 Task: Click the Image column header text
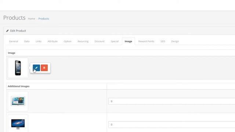tap(11, 53)
